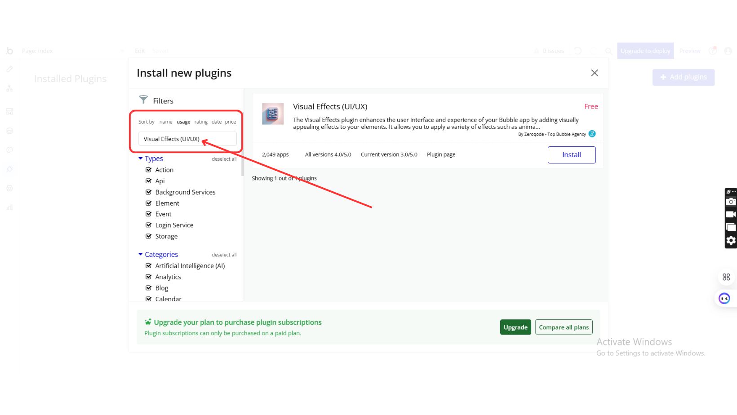Uncheck the Artificial Intelligence (AI) category

pos(149,266)
